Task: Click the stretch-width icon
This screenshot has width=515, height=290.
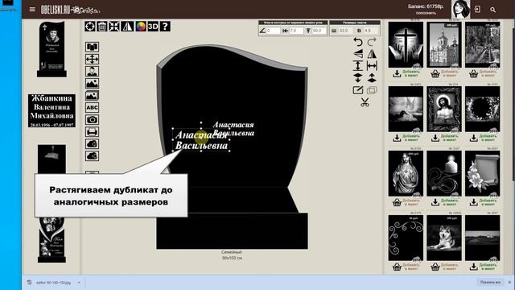Action: coord(372,66)
